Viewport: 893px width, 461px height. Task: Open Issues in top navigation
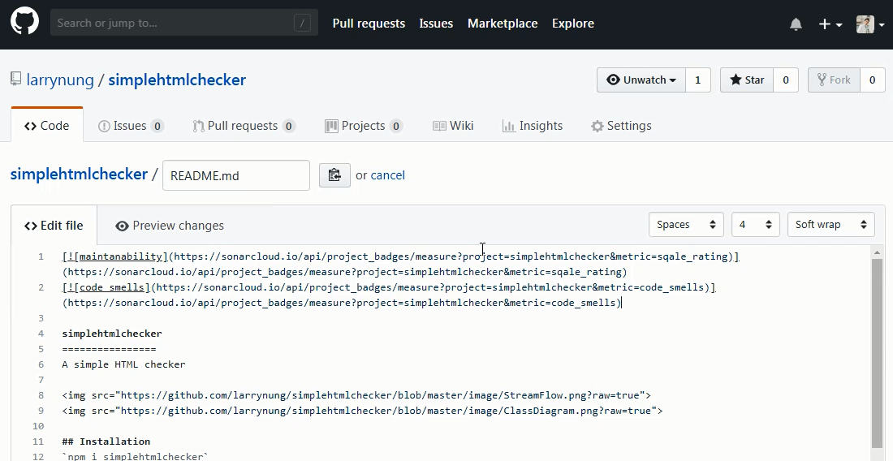[x=436, y=24]
